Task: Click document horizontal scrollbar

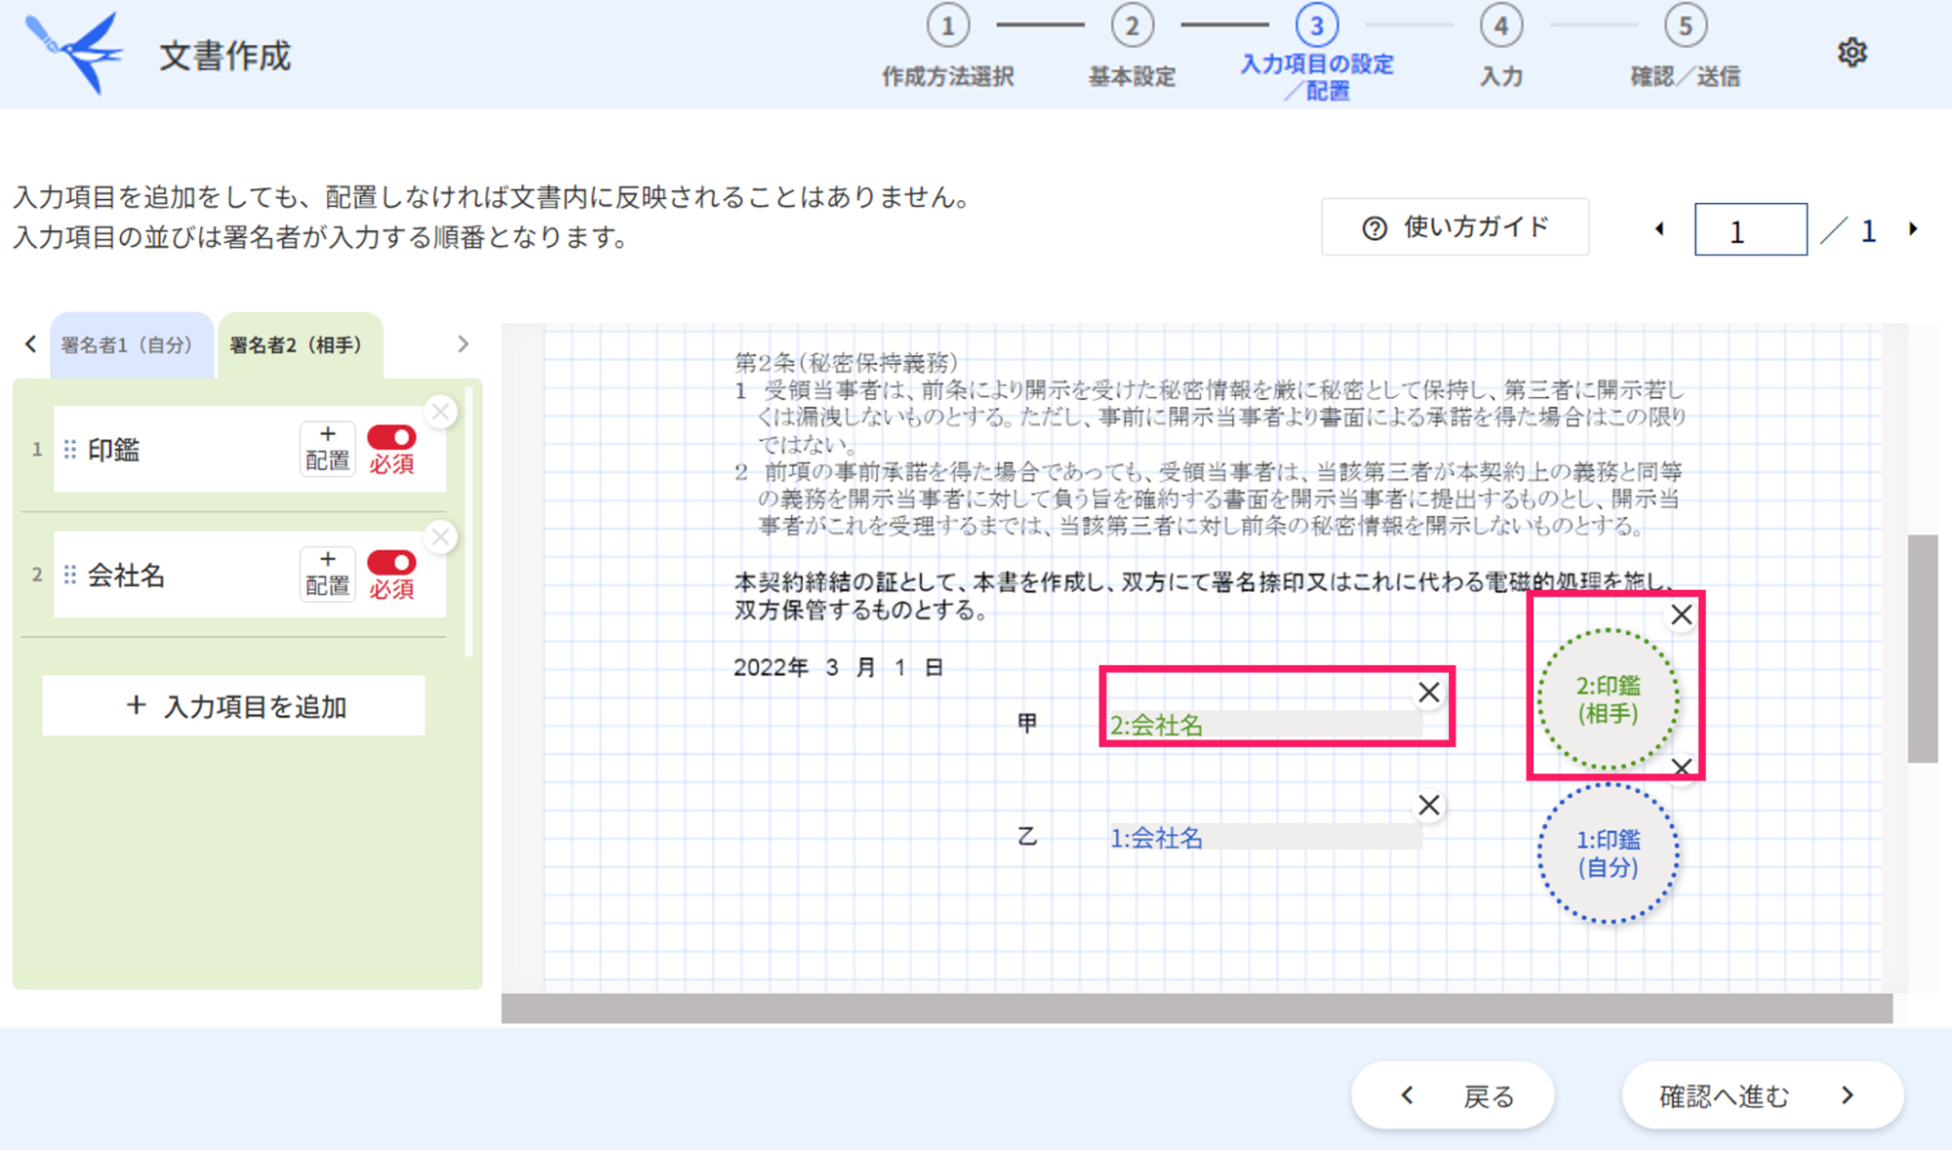Action: click(1196, 1008)
